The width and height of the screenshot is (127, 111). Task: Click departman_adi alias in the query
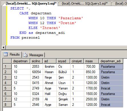(x=50, y=33)
